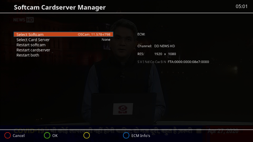Click the ECM: label
Viewport: 253px width, 142px height.
pos(141,34)
